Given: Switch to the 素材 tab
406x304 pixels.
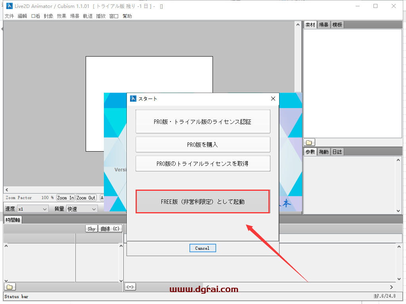Looking at the screenshot, I should pyautogui.click(x=310, y=25).
